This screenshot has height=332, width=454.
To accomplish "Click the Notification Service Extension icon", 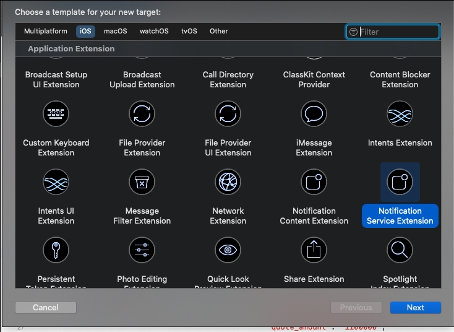I will point(400,182).
